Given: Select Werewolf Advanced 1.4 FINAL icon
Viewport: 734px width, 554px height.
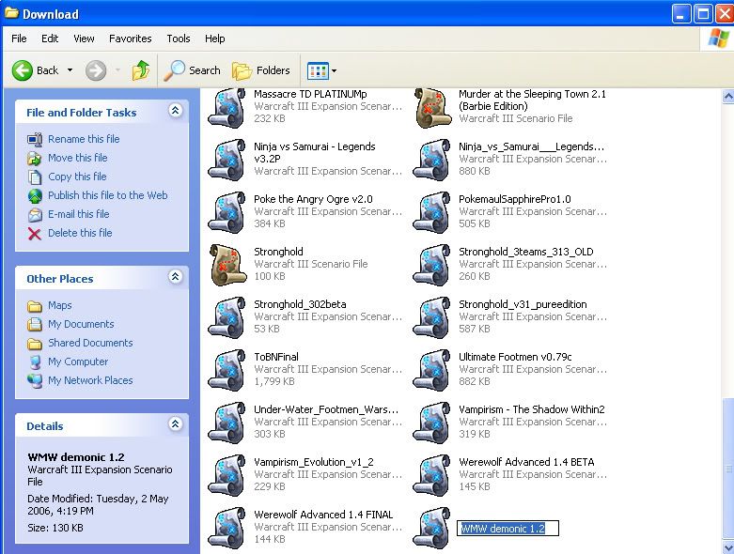Looking at the screenshot, I should [x=227, y=528].
